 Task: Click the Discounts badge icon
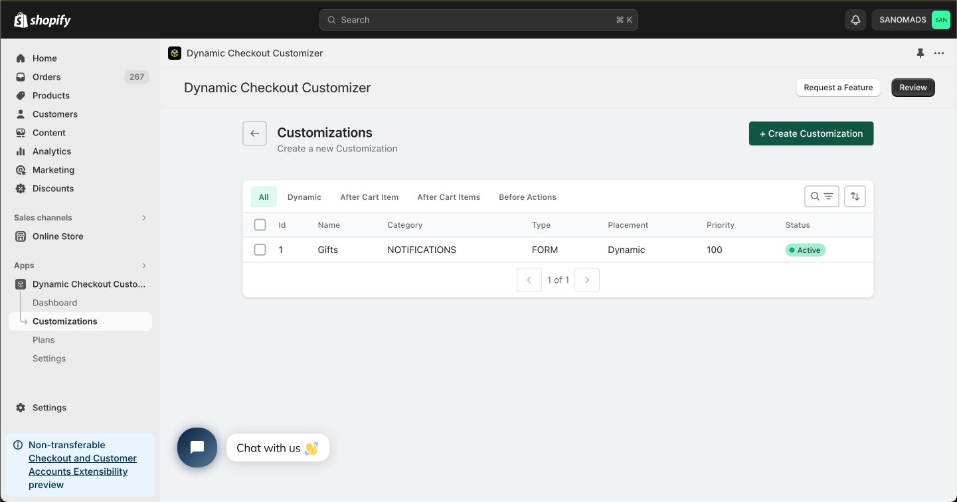(x=21, y=189)
